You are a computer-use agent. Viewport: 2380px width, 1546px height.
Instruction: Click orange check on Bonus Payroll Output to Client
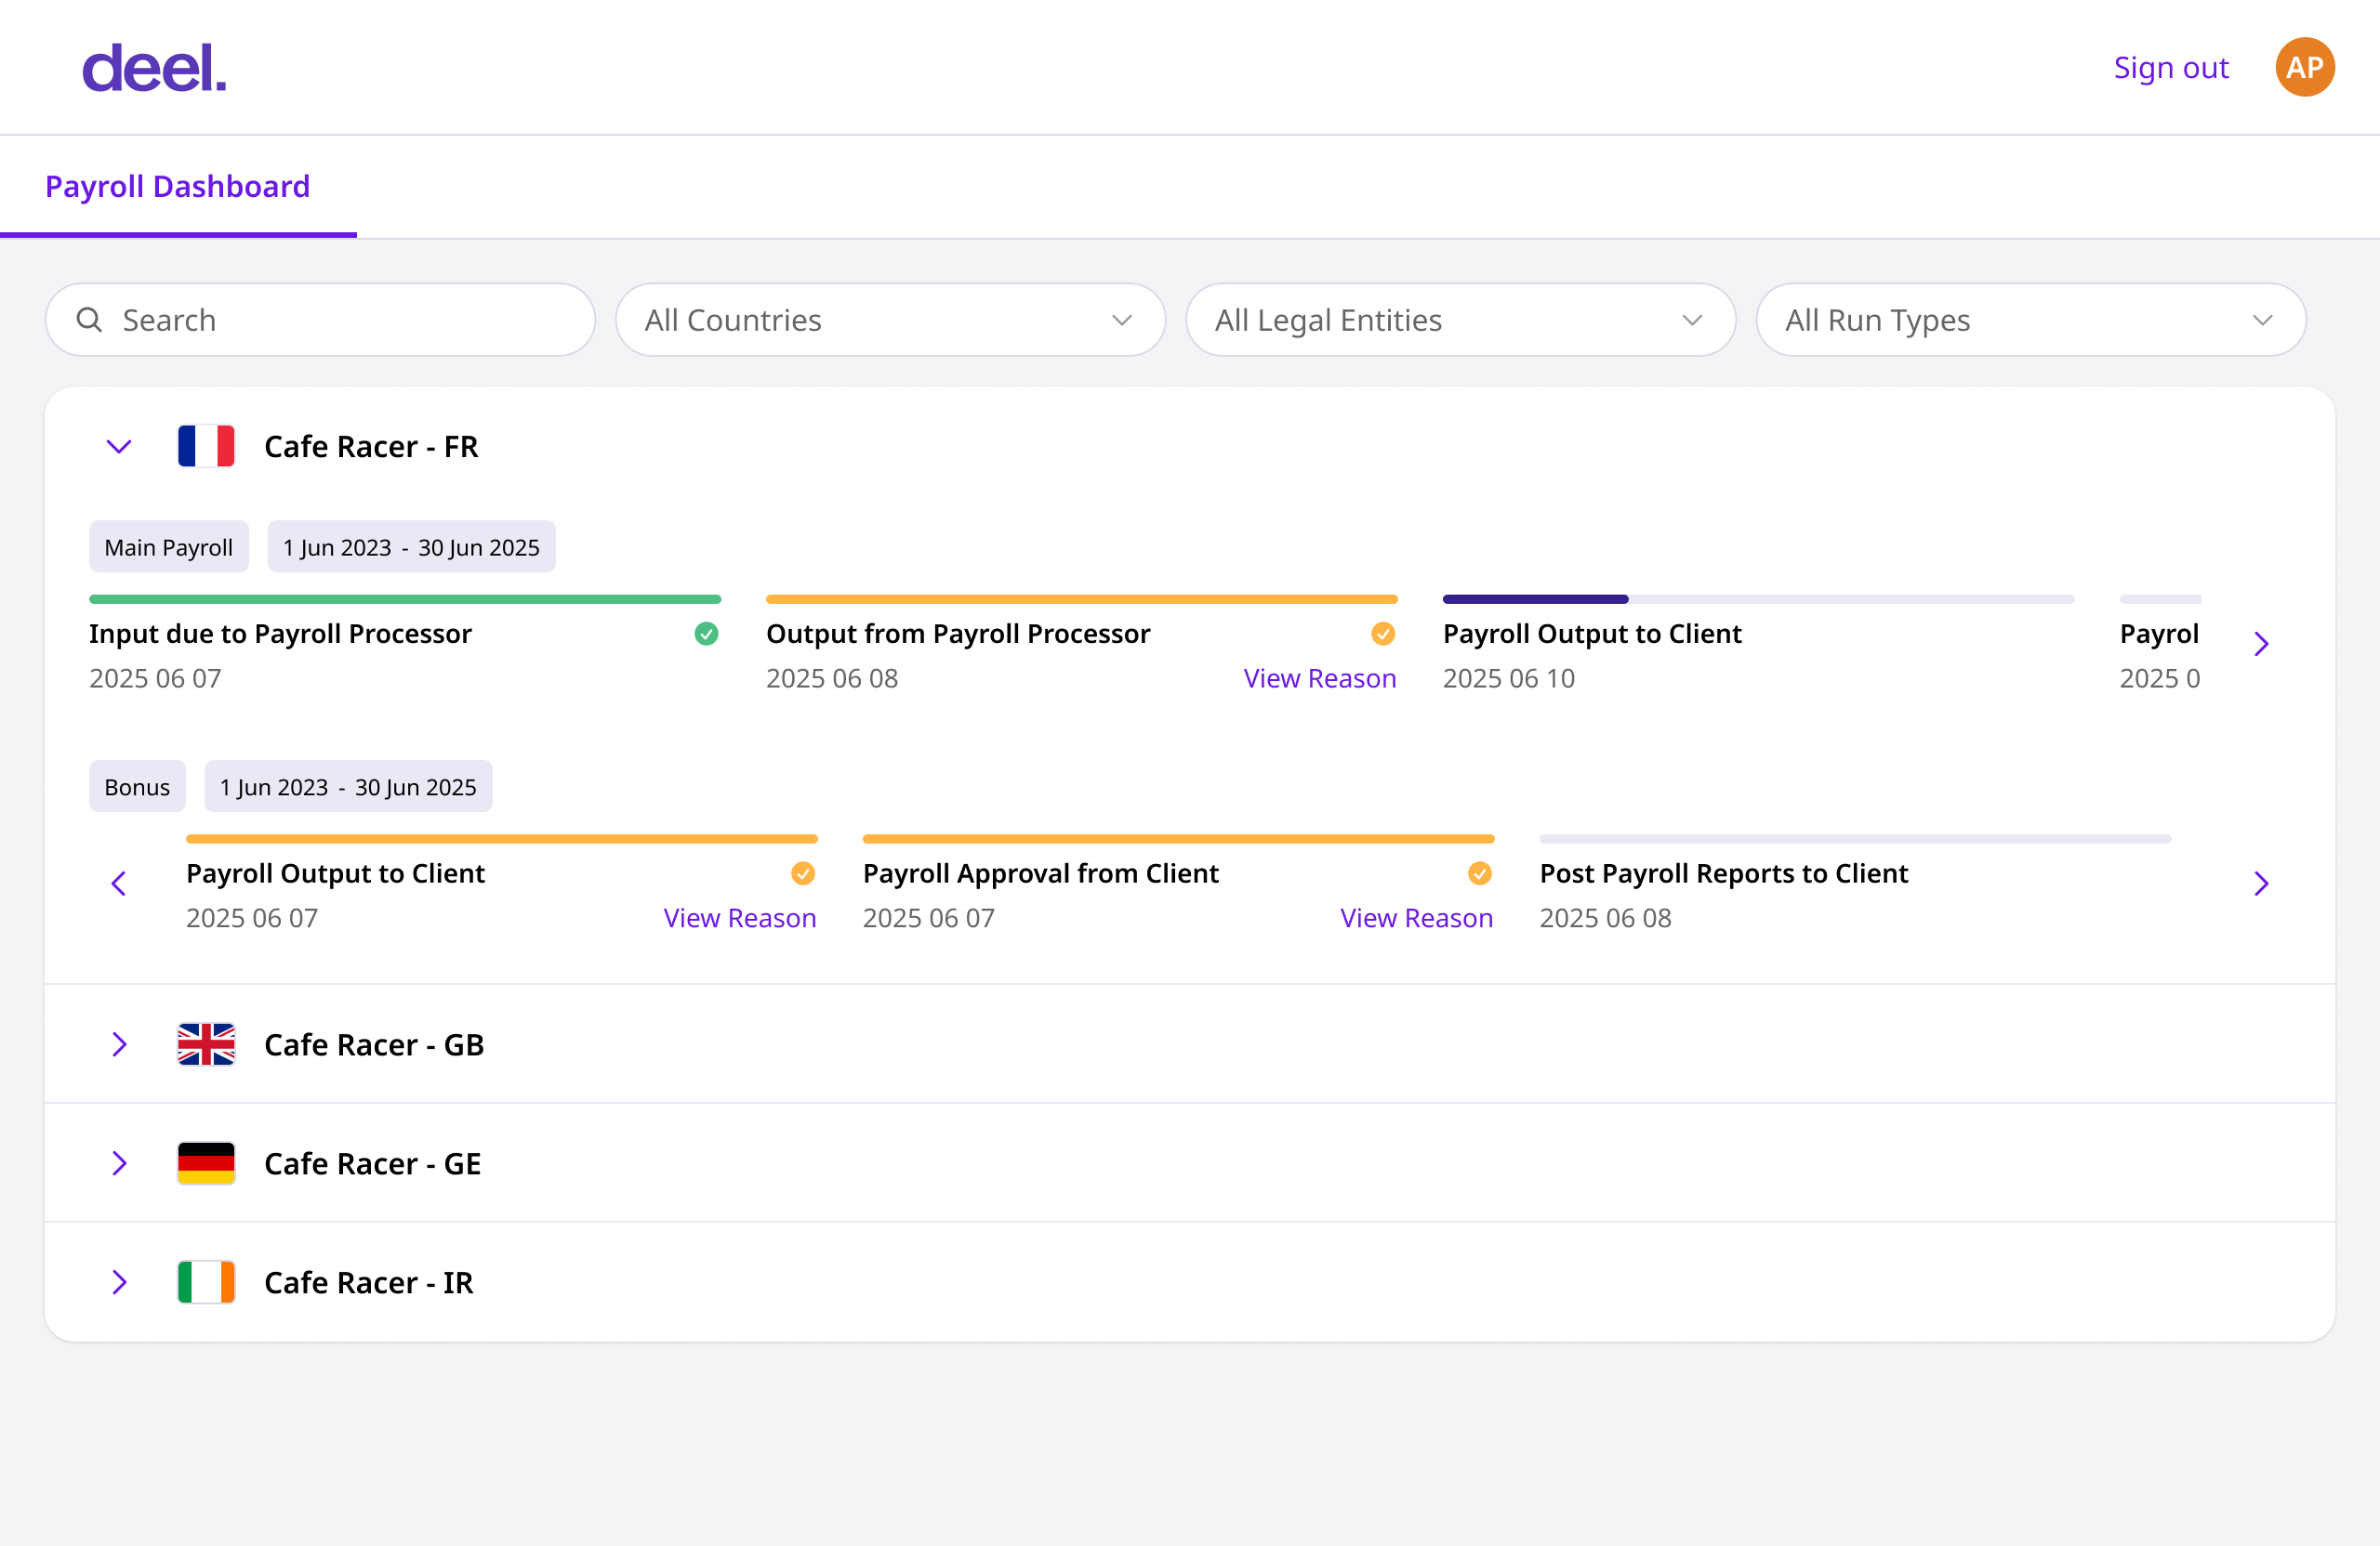coord(803,873)
